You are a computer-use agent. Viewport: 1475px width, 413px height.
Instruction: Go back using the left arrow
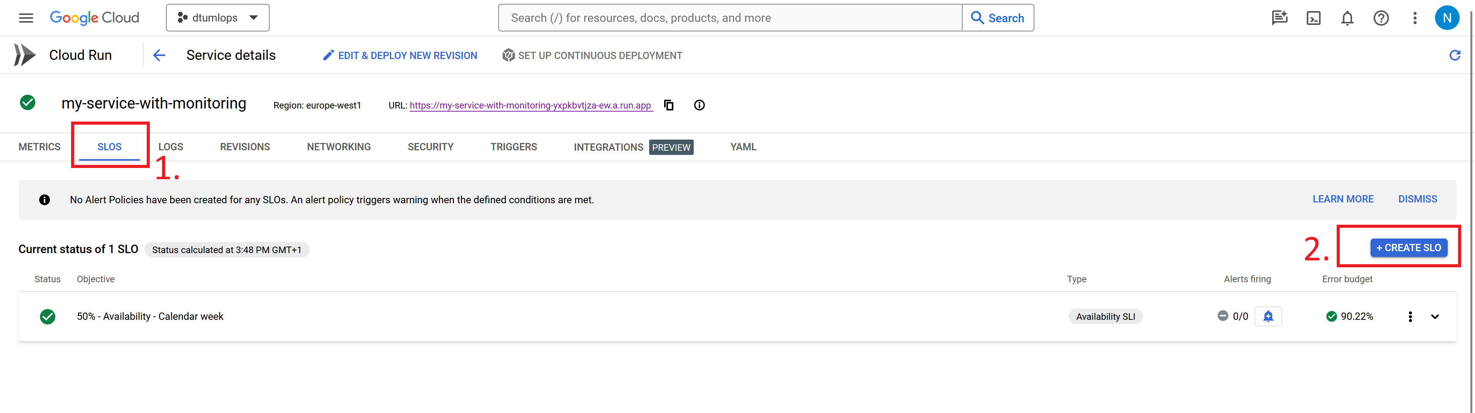(x=159, y=56)
